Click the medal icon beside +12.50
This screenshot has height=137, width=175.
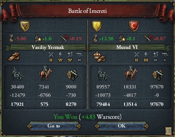tap(95, 38)
